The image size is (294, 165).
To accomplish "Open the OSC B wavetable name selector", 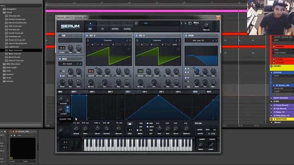I will pyautogui.click(x=157, y=40).
